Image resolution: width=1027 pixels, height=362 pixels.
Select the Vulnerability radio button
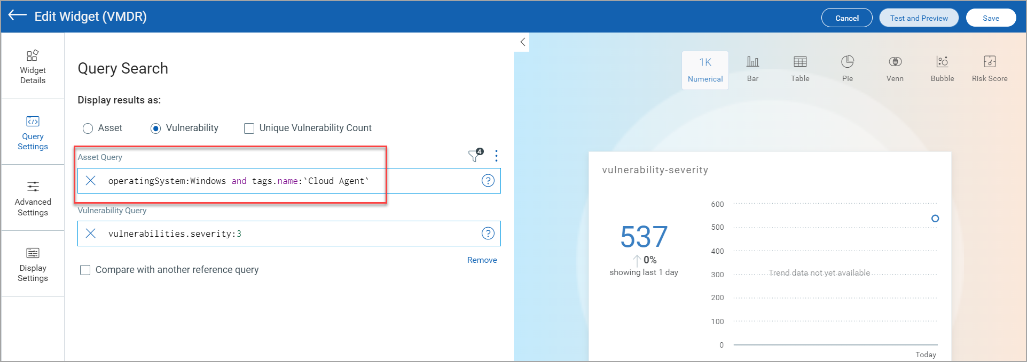click(155, 128)
